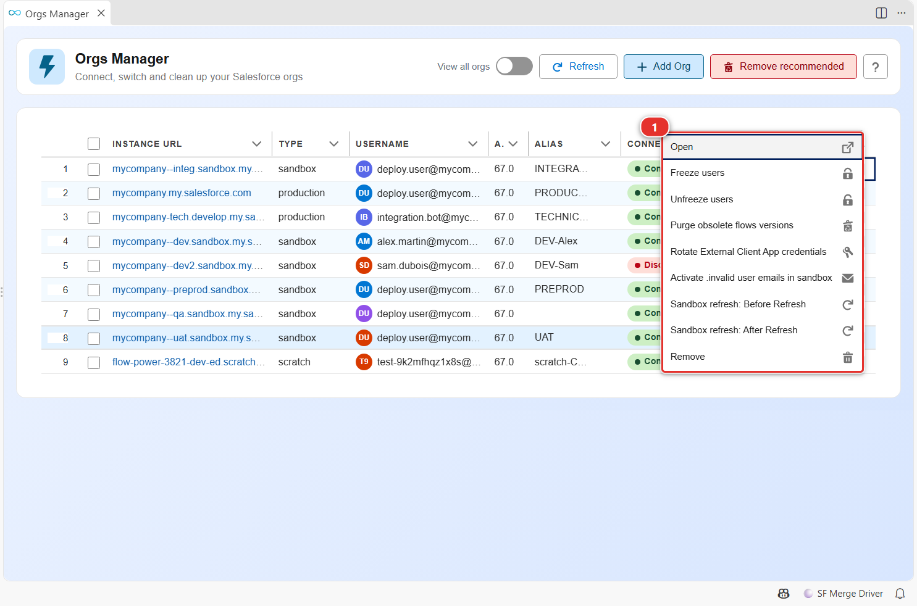Viewport: 917px width, 606px height.
Task: Check the flow-power scratch org checkbox
Action: [x=94, y=362]
